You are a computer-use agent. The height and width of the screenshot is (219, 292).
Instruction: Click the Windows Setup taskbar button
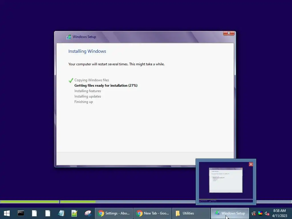point(230,213)
